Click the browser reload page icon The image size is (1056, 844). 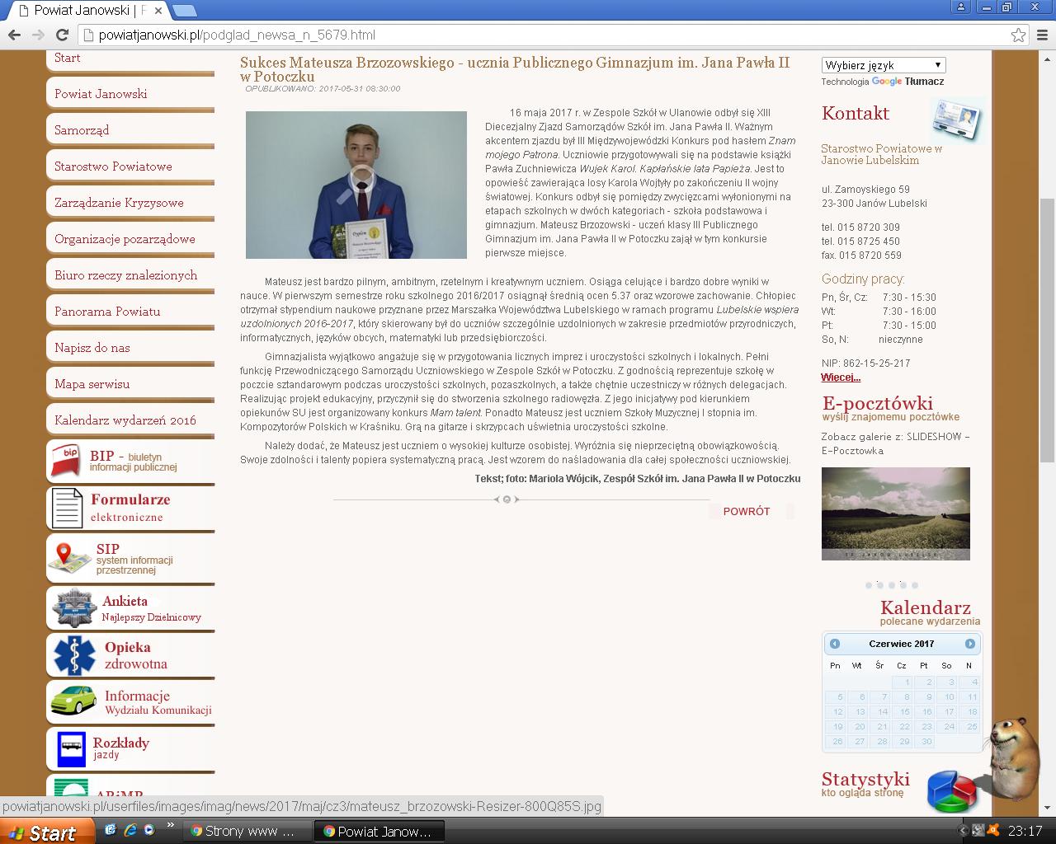pos(62,35)
